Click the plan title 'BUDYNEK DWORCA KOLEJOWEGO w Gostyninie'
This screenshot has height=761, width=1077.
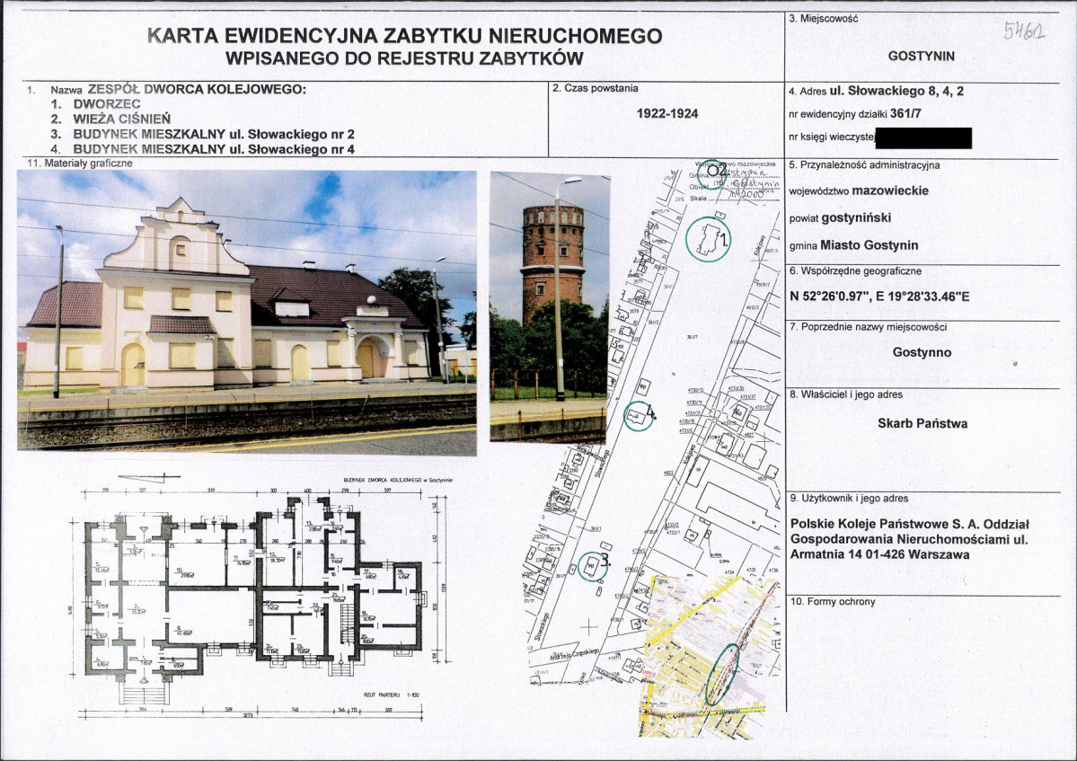(x=399, y=481)
